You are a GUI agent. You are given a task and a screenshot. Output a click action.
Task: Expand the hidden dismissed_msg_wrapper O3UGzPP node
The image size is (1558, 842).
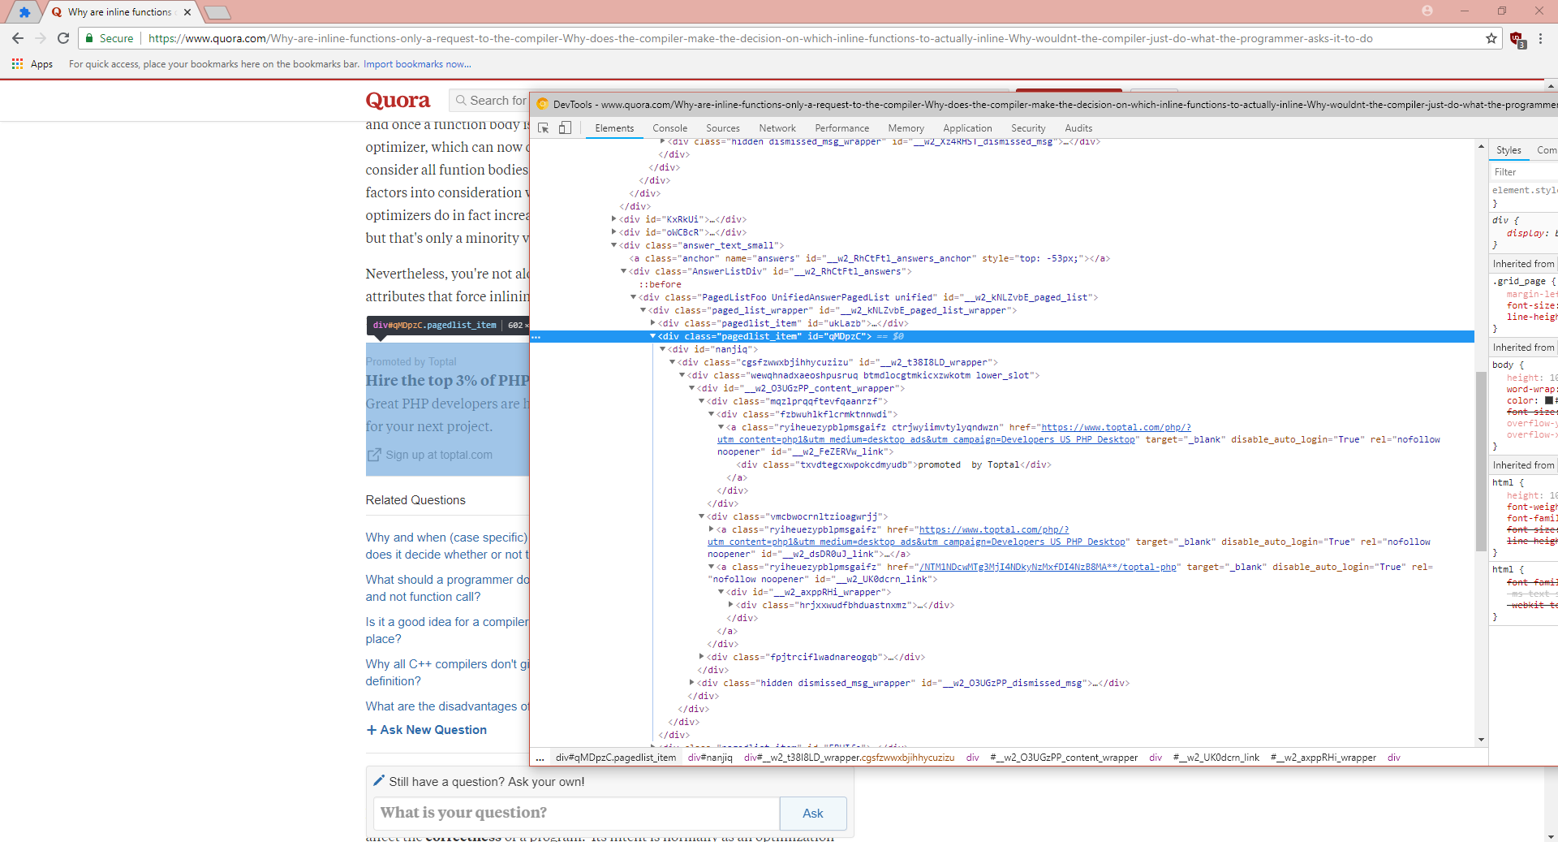[x=691, y=683]
